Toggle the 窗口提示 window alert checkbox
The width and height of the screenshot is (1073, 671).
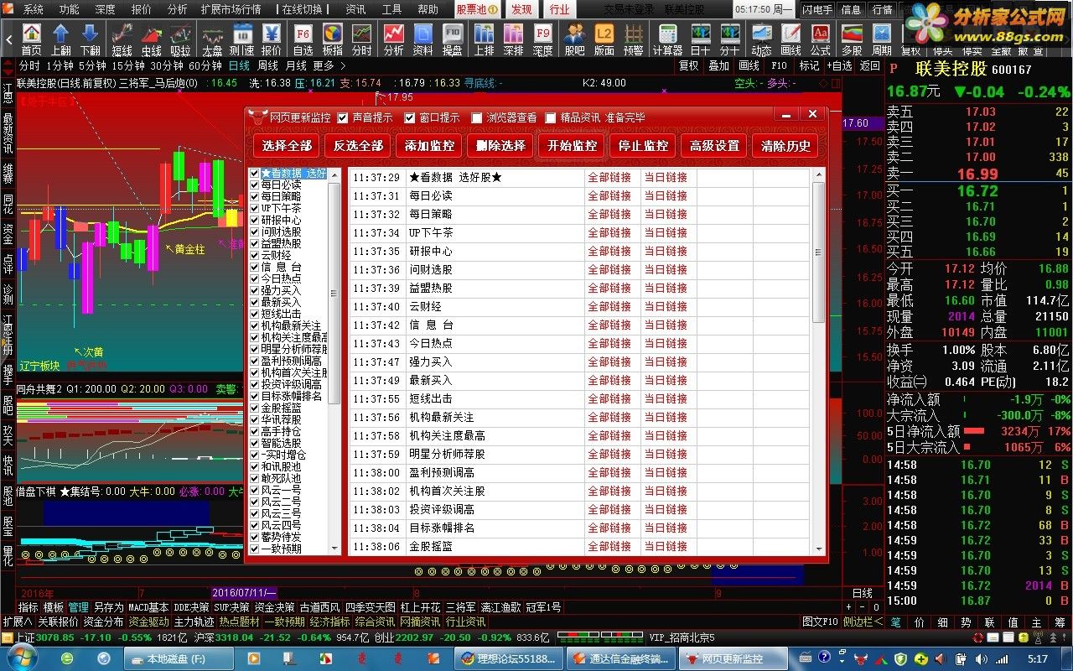(x=410, y=118)
